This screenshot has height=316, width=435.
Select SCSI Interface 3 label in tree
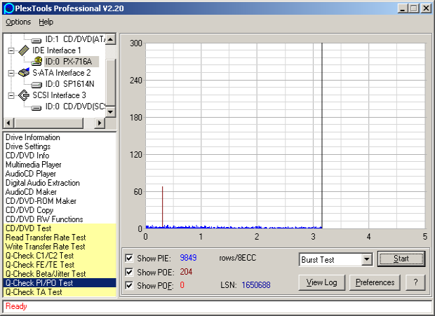tap(60, 95)
